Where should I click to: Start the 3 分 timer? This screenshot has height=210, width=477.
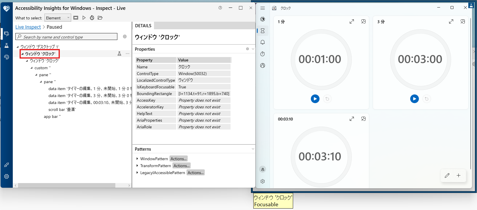pos(415,99)
